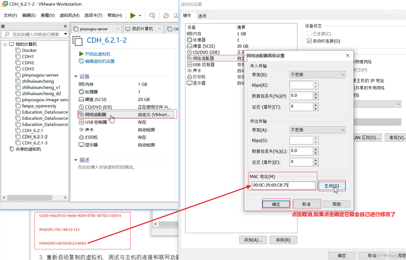Click the 网络适配器 icon in summary tab

81,115
